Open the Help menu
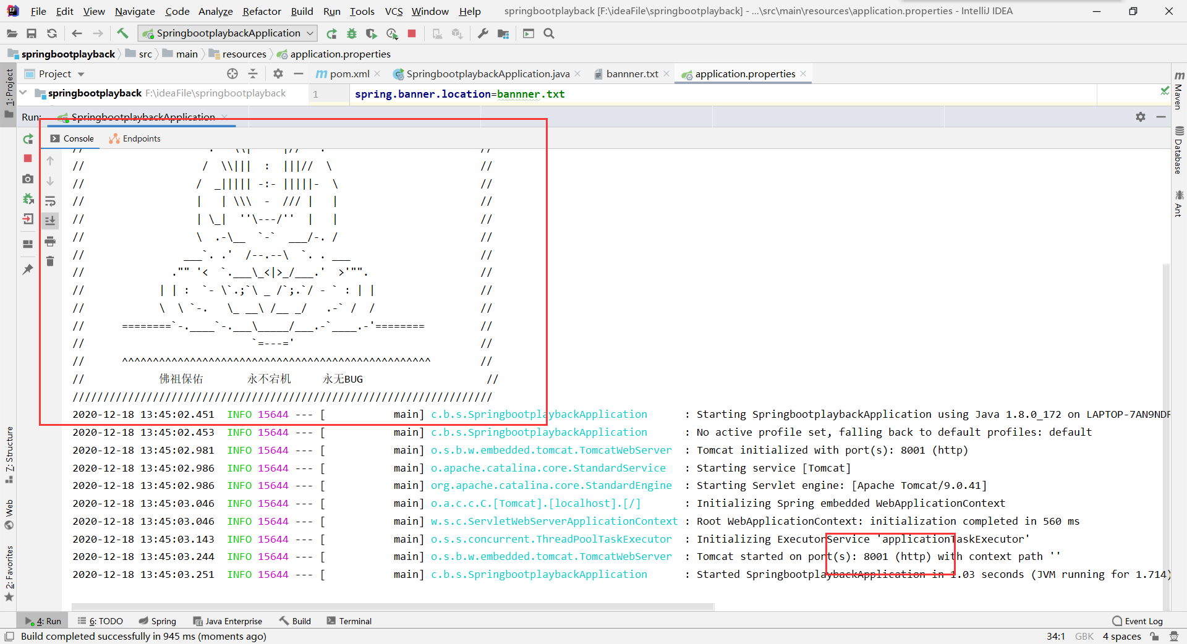1187x644 pixels. coord(470,11)
